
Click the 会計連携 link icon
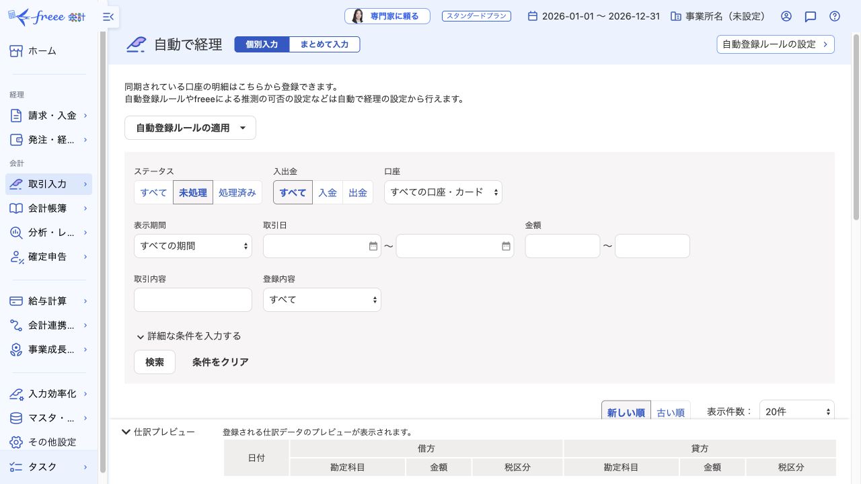[x=17, y=325]
